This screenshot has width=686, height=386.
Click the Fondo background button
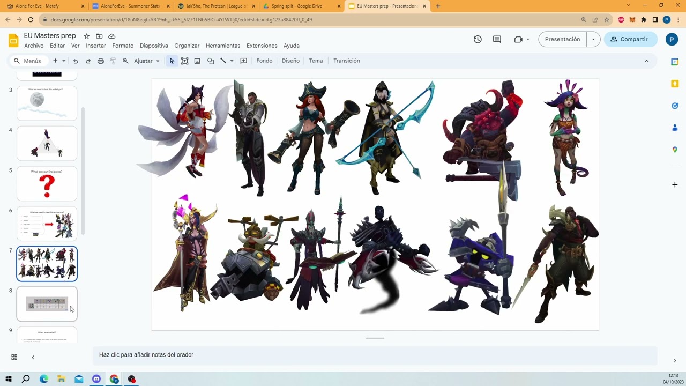pyautogui.click(x=264, y=61)
